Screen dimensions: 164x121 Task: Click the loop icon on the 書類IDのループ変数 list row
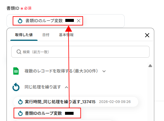point(20,113)
